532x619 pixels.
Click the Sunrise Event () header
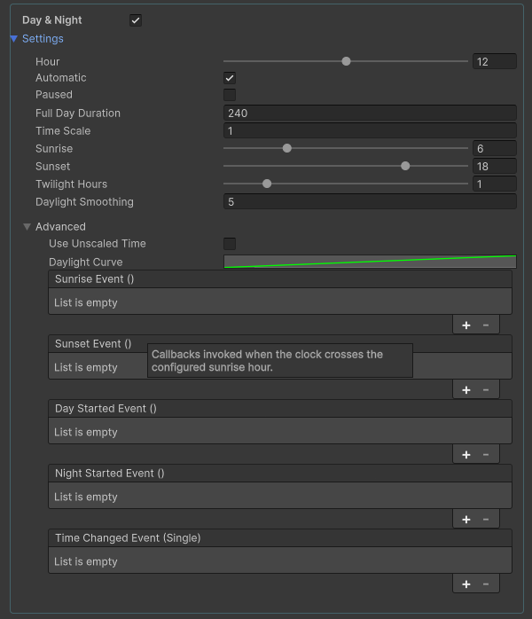click(280, 279)
